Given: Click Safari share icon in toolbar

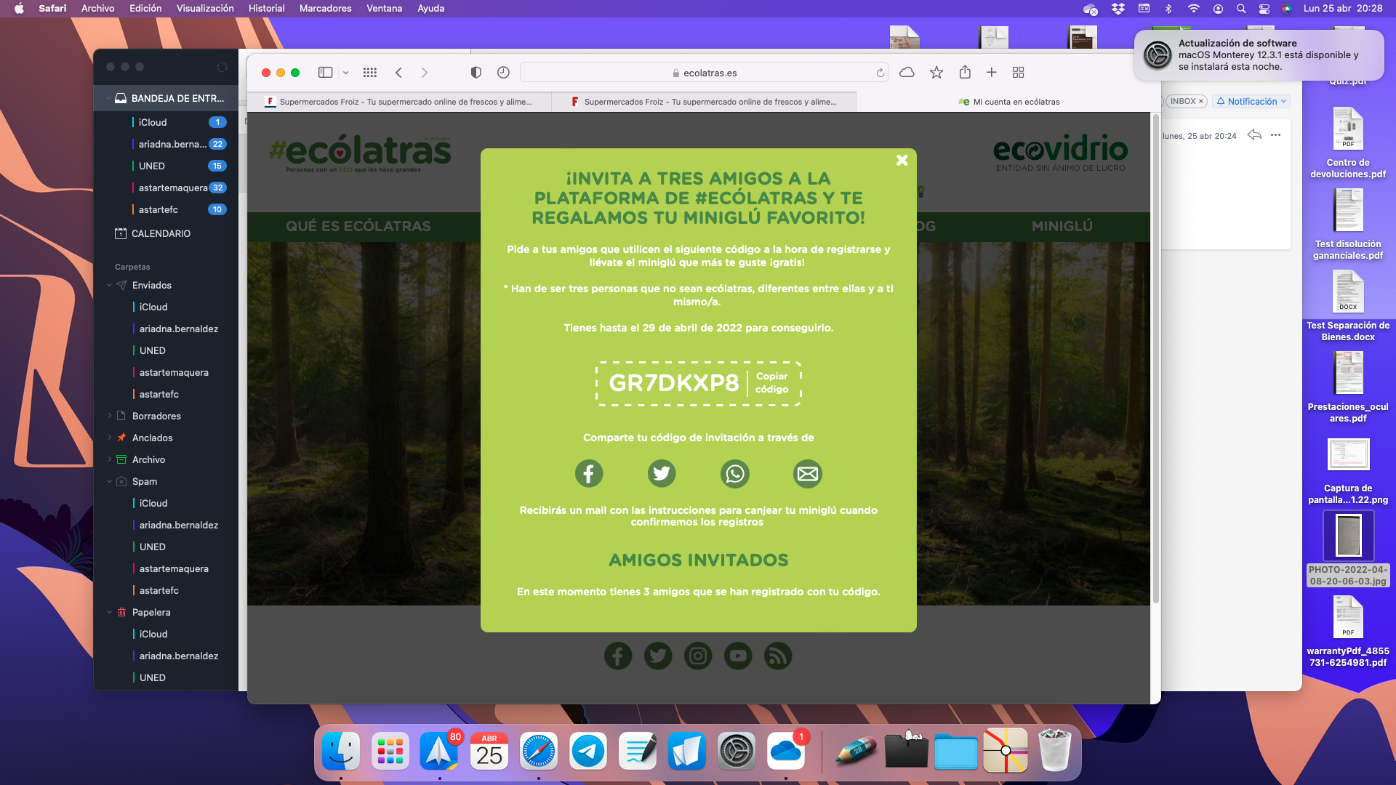Looking at the screenshot, I should click(965, 73).
